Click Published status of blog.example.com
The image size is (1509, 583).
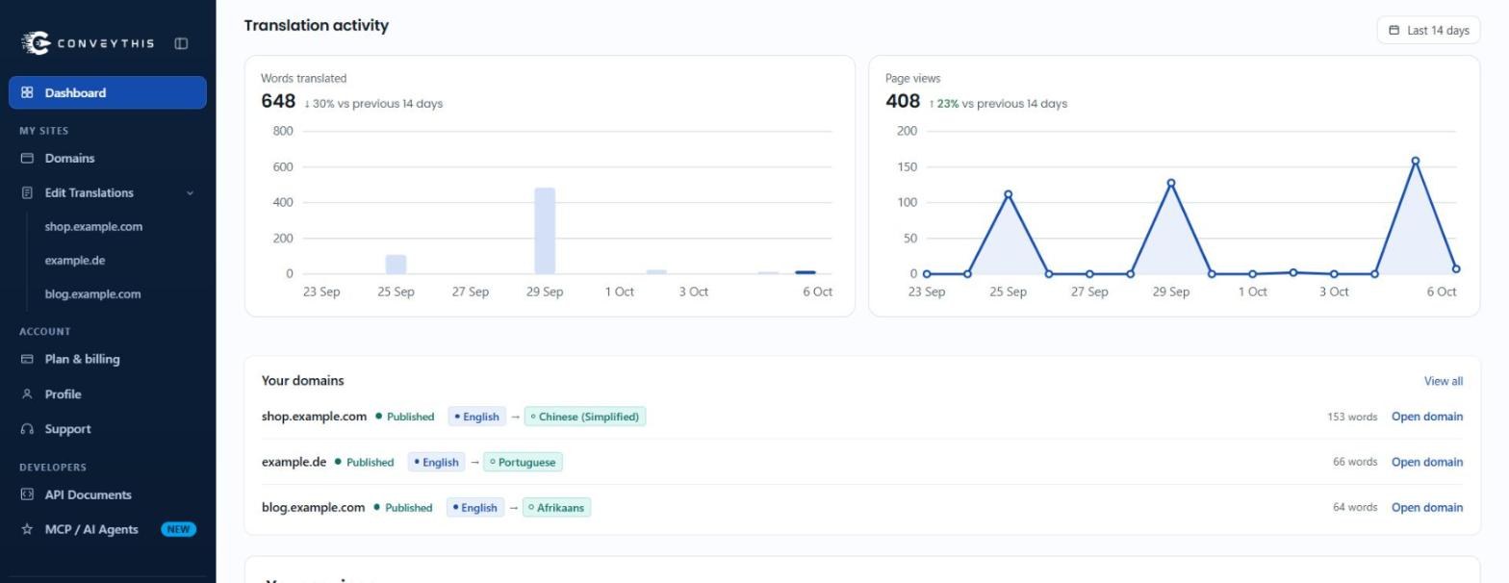402,507
